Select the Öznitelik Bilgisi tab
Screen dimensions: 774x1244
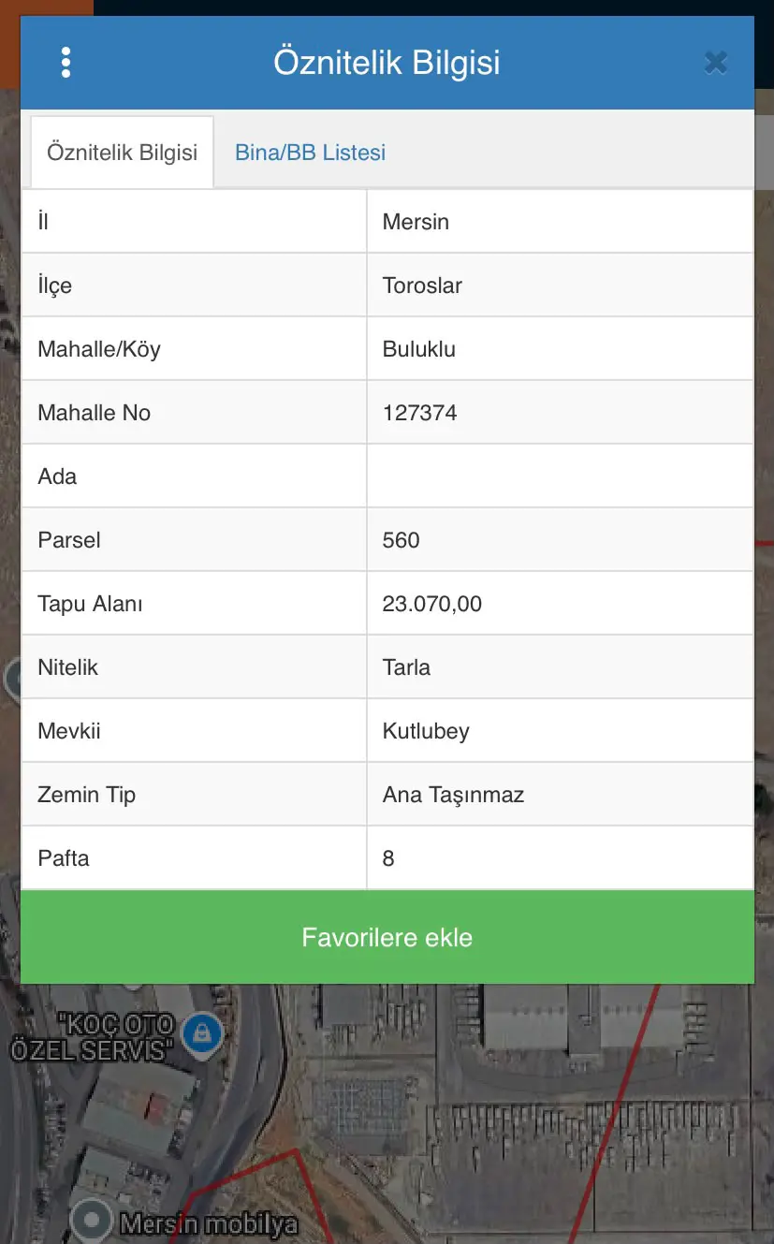click(122, 152)
